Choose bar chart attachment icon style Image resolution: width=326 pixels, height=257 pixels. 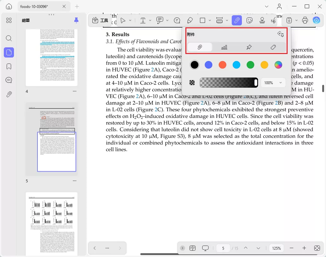(224, 47)
